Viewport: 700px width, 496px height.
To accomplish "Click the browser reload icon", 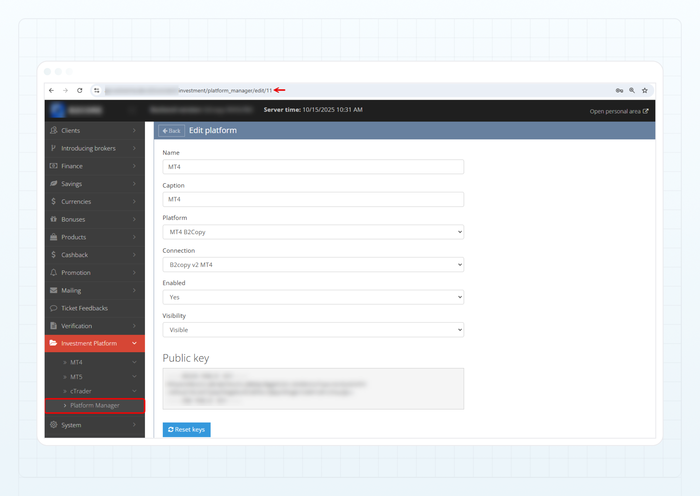I will click(x=80, y=90).
